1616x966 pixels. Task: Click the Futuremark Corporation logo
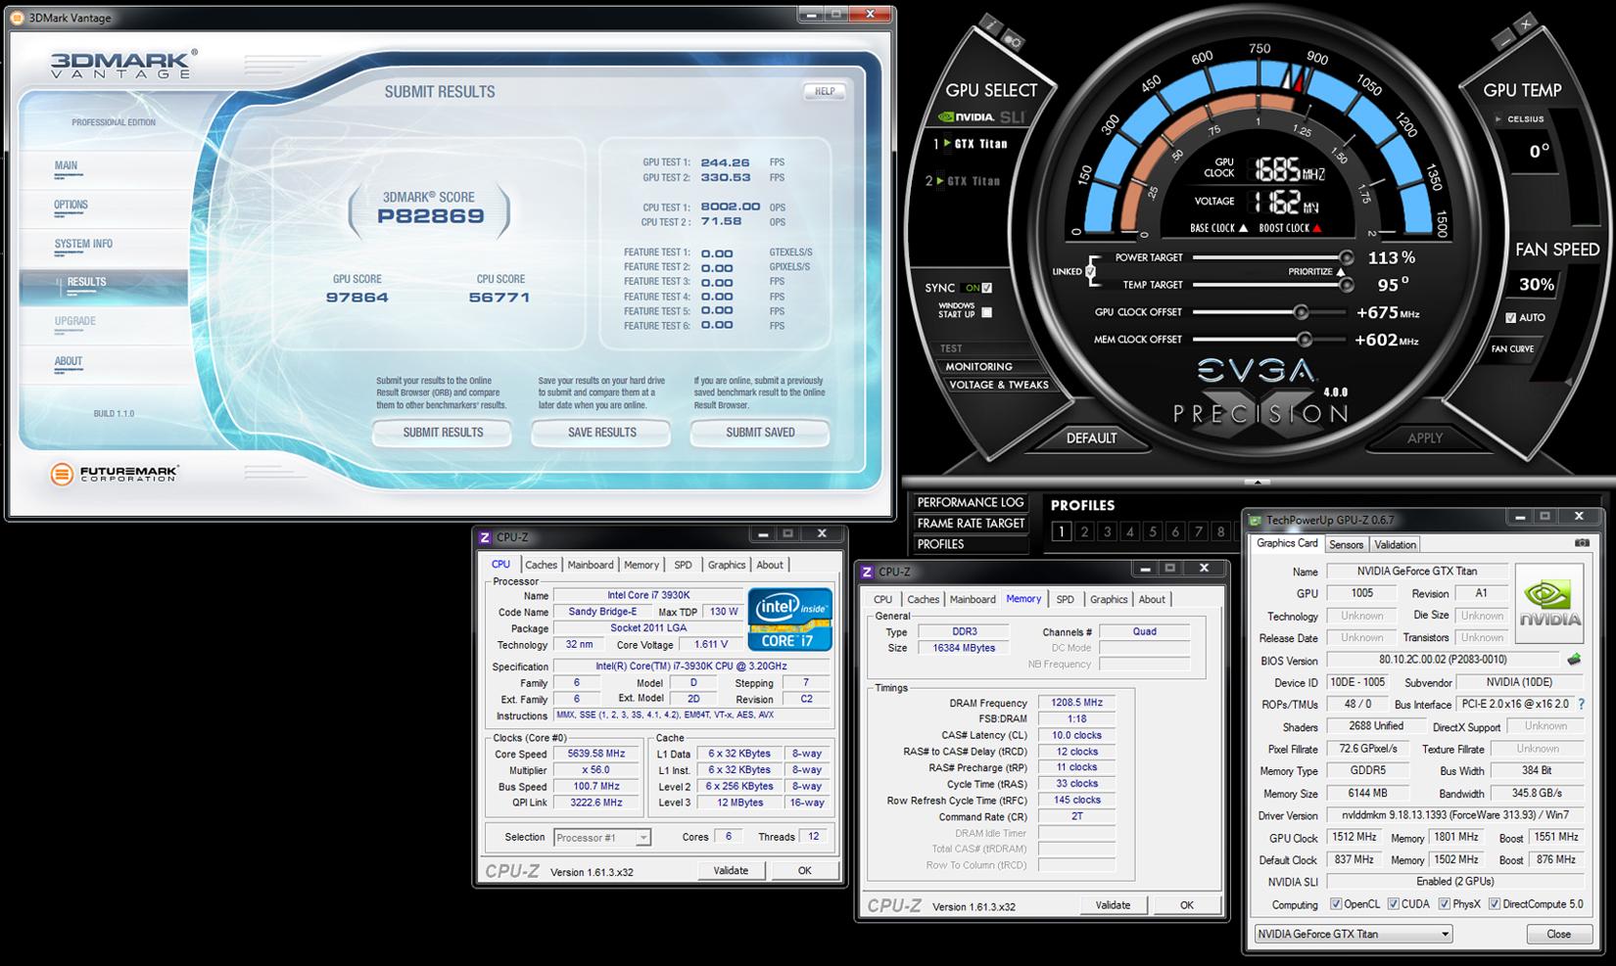[114, 475]
